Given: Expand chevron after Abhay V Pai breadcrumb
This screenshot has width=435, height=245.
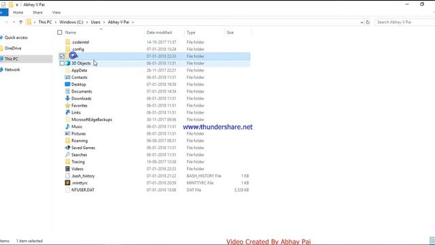Looking at the screenshot, I should click(x=133, y=22).
